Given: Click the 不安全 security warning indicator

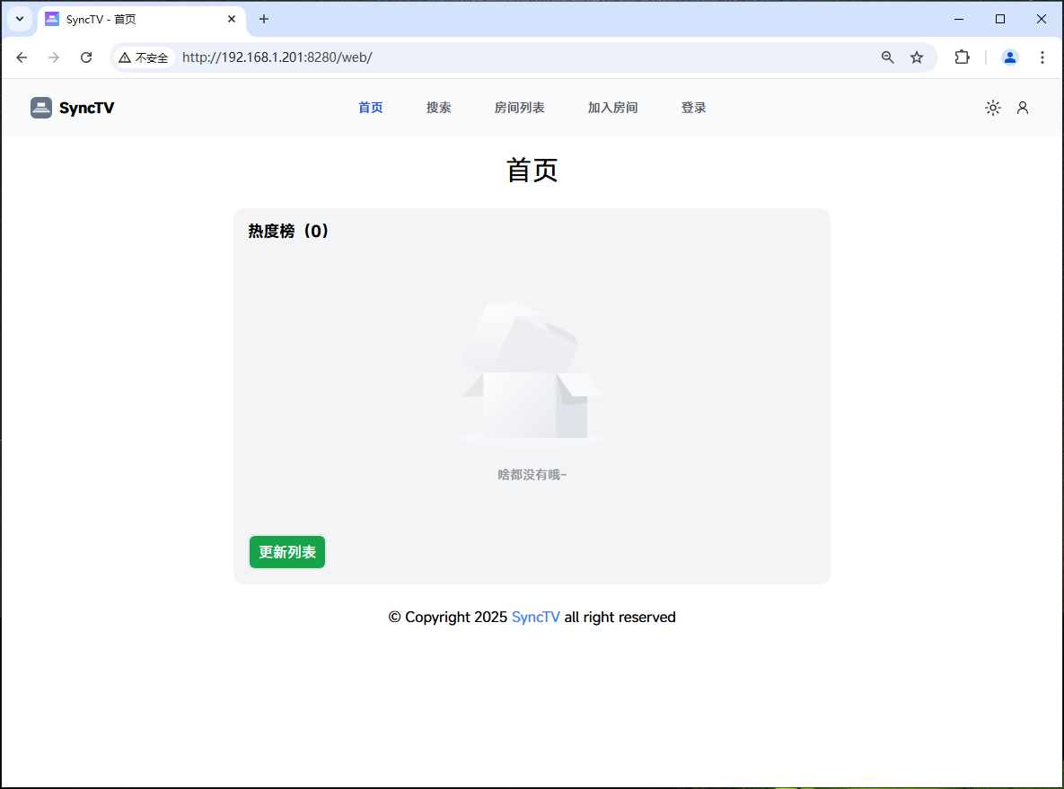Looking at the screenshot, I should tap(144, 57).
